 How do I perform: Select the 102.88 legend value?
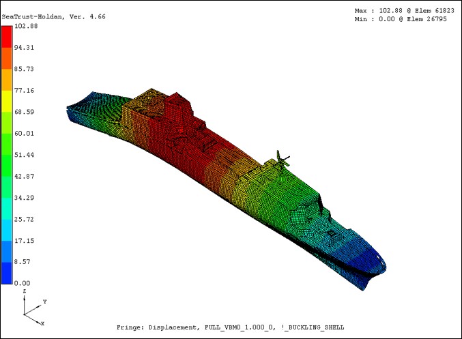(x=26, y=26)
